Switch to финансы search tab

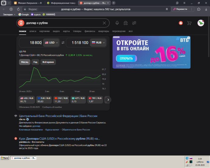[90, 31]
